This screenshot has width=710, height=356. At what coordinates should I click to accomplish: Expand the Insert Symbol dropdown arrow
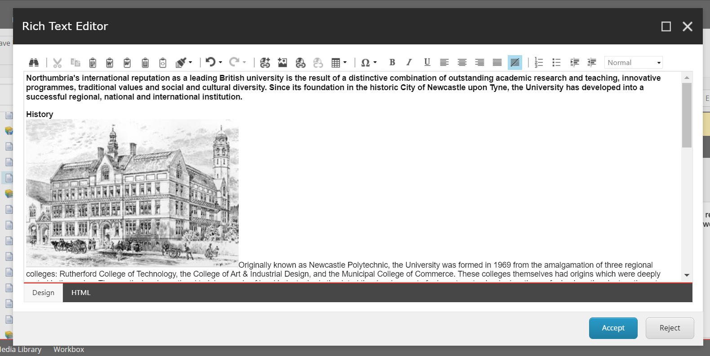click(375, 62)
